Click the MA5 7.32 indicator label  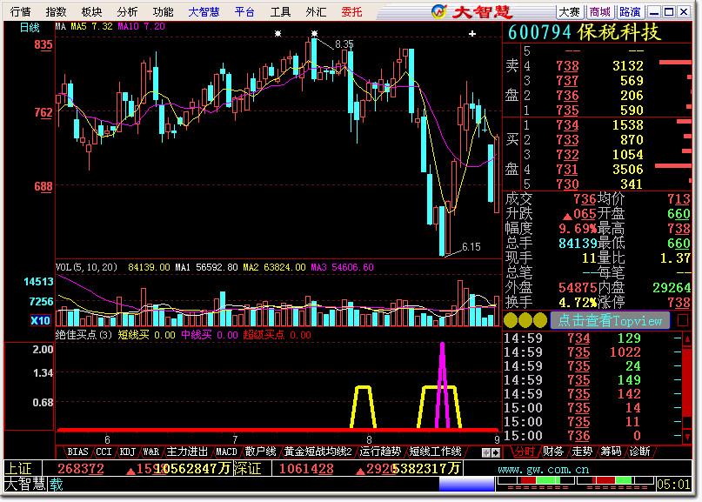[92, 27]
